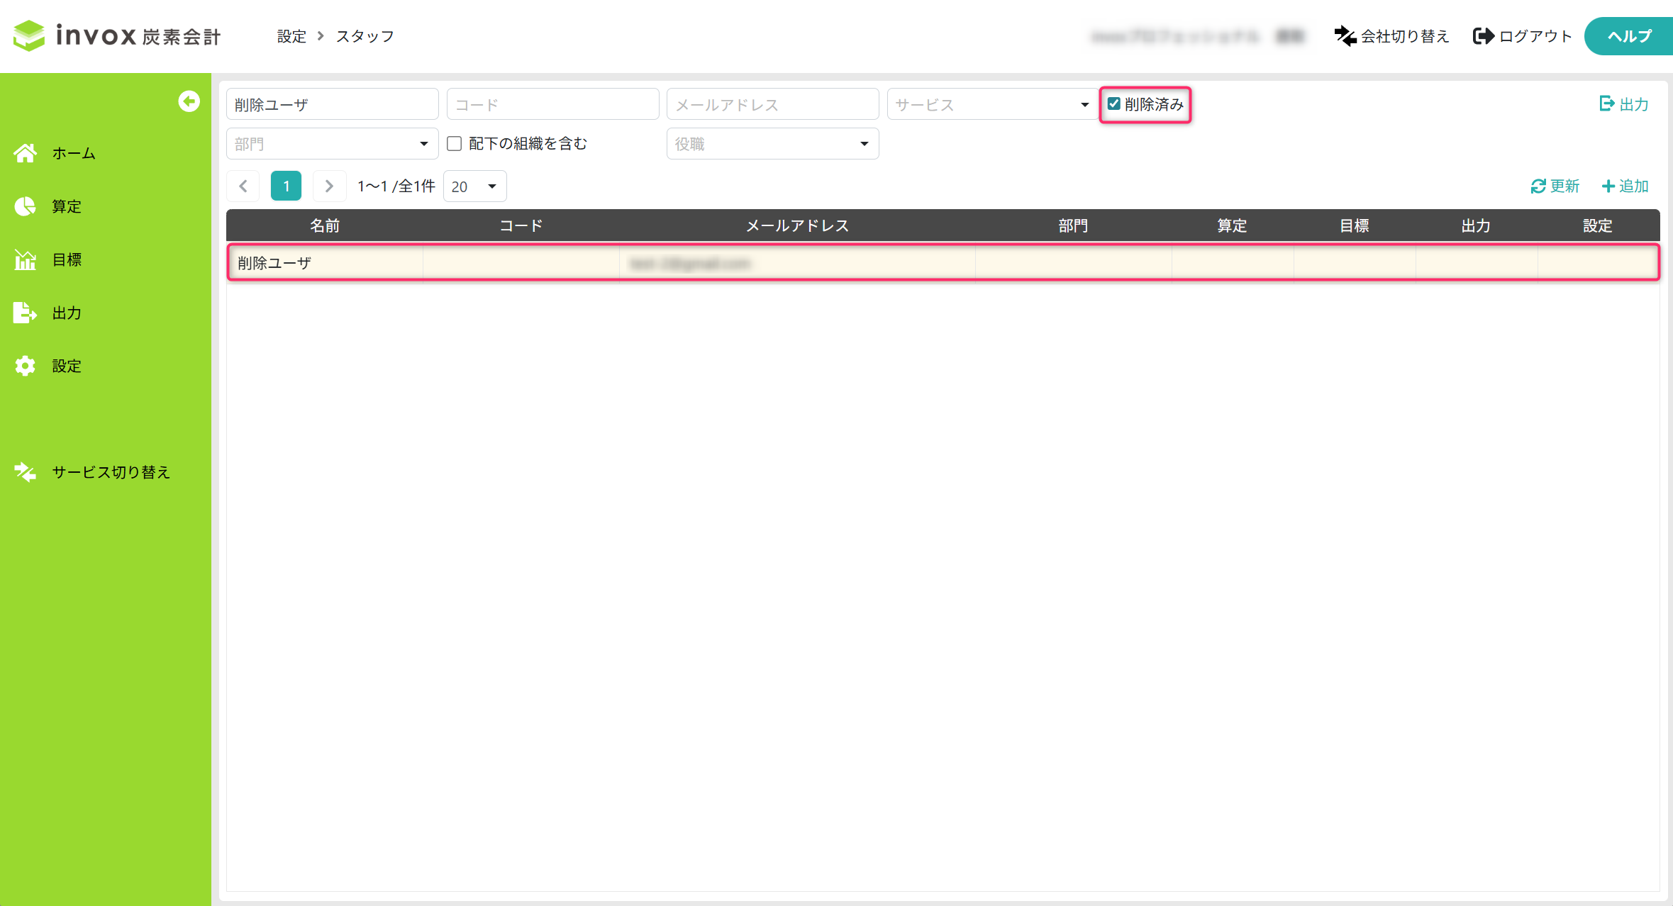This screenshot has width=1673, height=906.
Task: Click the 設定 breadcrumb link
Action: point(291,36)
